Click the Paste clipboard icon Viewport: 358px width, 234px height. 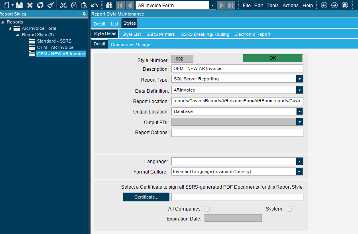coord(84,5)
